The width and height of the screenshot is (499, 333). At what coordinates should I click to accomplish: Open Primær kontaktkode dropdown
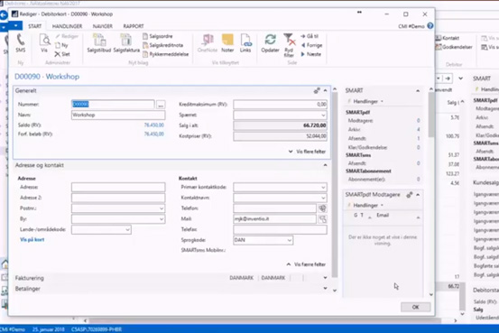323,187
